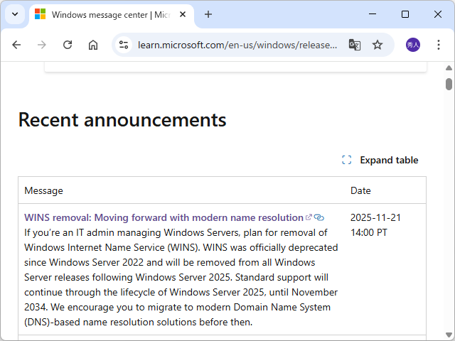
Task: Click the vertical scrollbar thumb
Action: (449, 84)
